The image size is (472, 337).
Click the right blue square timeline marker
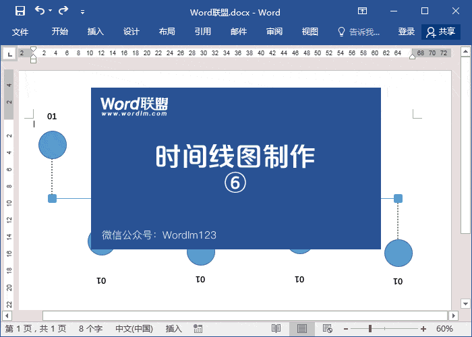[x=398, y=199]
